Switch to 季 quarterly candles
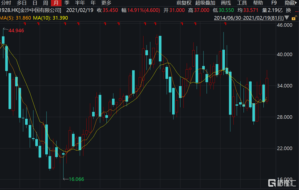The width and height of the screenshot is (299, 190). click(x=66, y=2)
